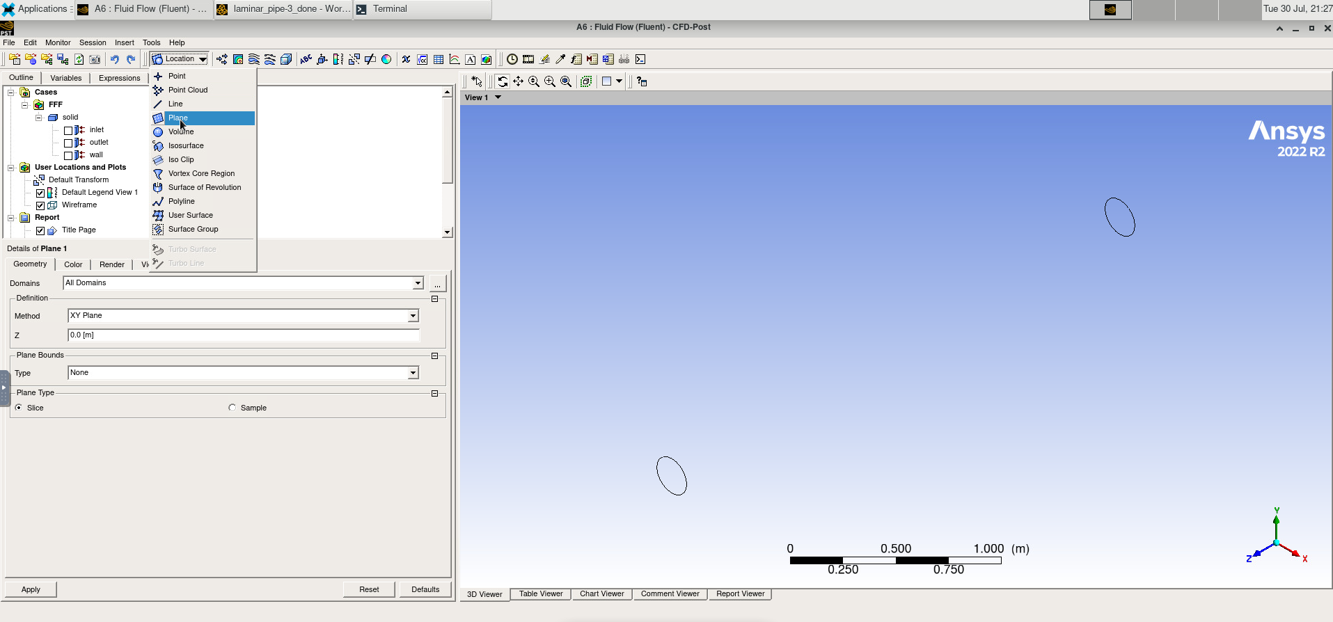Click the Load Results toolbar icon
Viewport: 1333px width, 622px height.
(14, 59)
